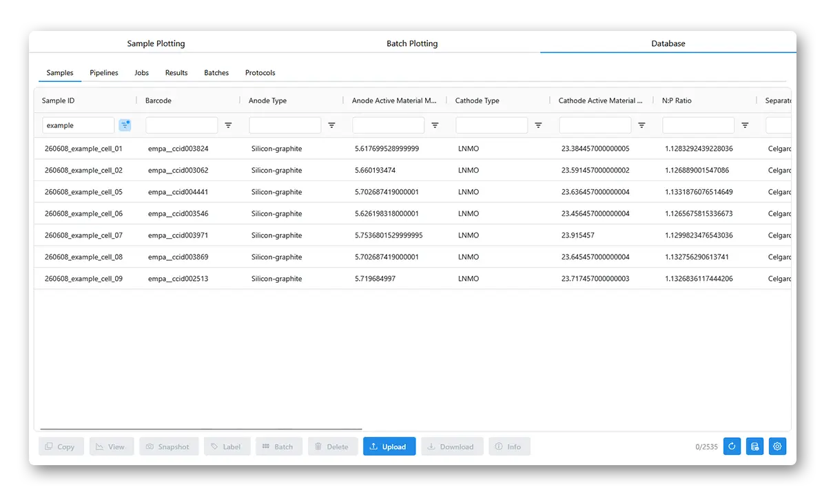Select row 260608_example_cell_08
Viewport: 833px width, 503px height.
412,257
